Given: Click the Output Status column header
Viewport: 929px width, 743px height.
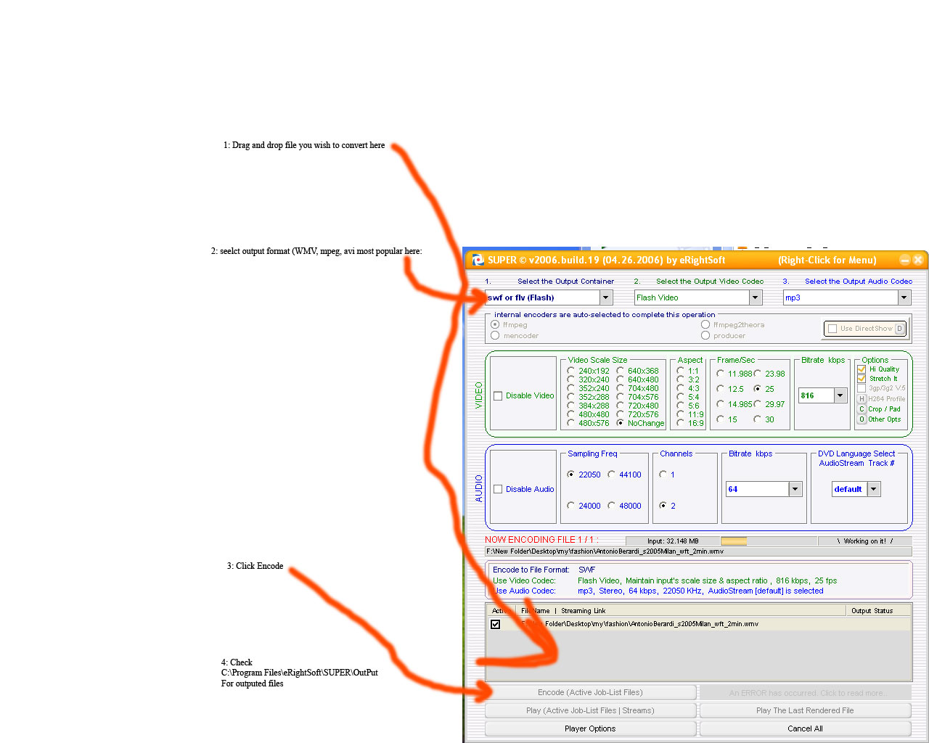Looking at the screenshot, I should pyautogui.click(x=872, y=611).
